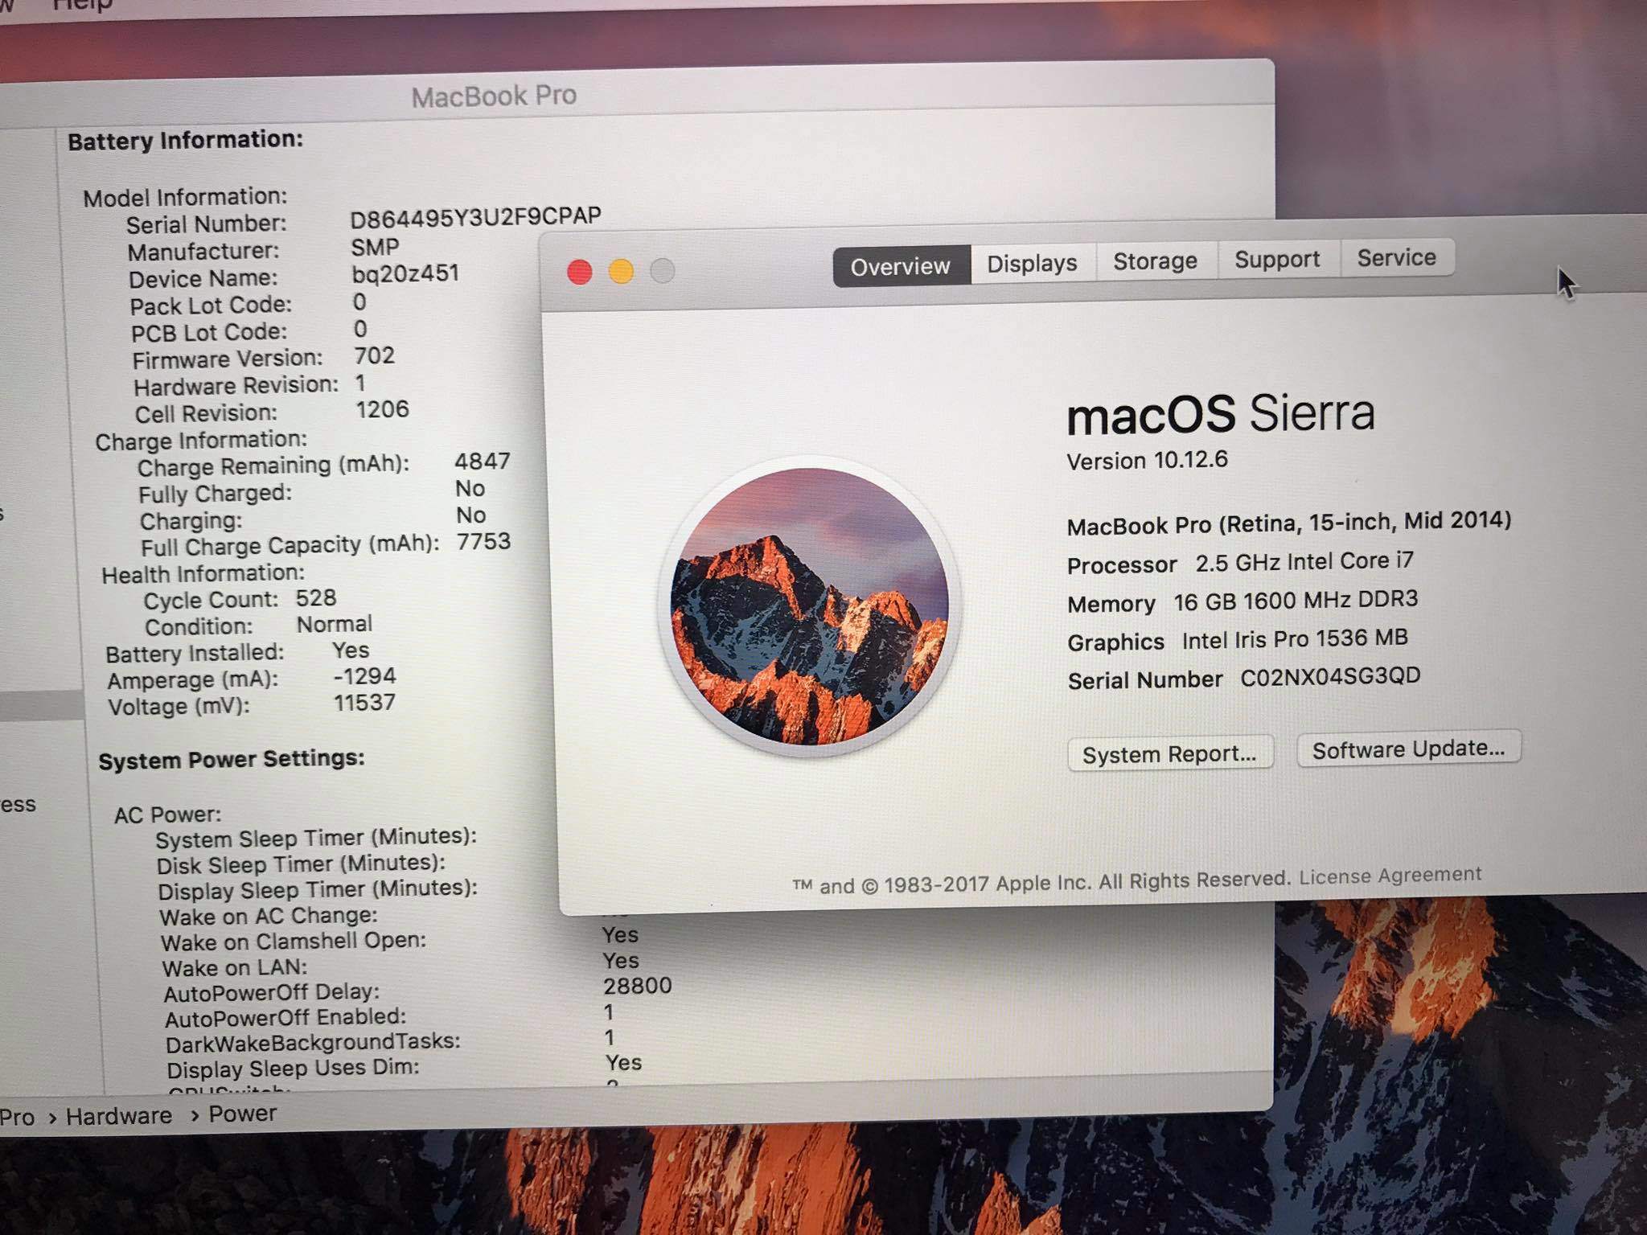
Task: Click the battery serial number D864495Y3U2F9CPAP
Action: click(475, 217)
